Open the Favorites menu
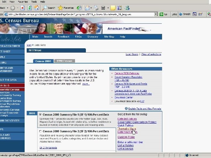This screenshot has width=211, height=158. (23, 2)
